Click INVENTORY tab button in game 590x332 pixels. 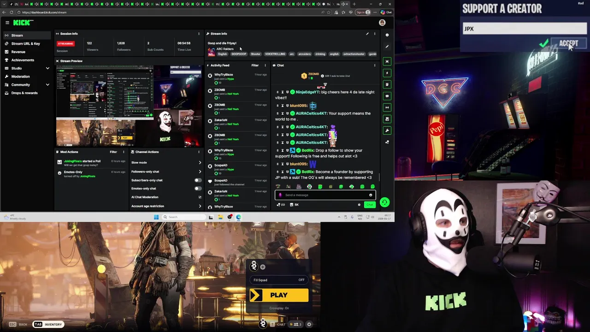(x=48, y=325)
